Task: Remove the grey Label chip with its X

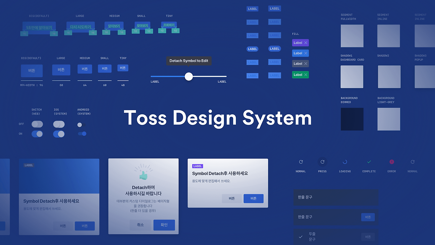Action: [x=306, y=64]
